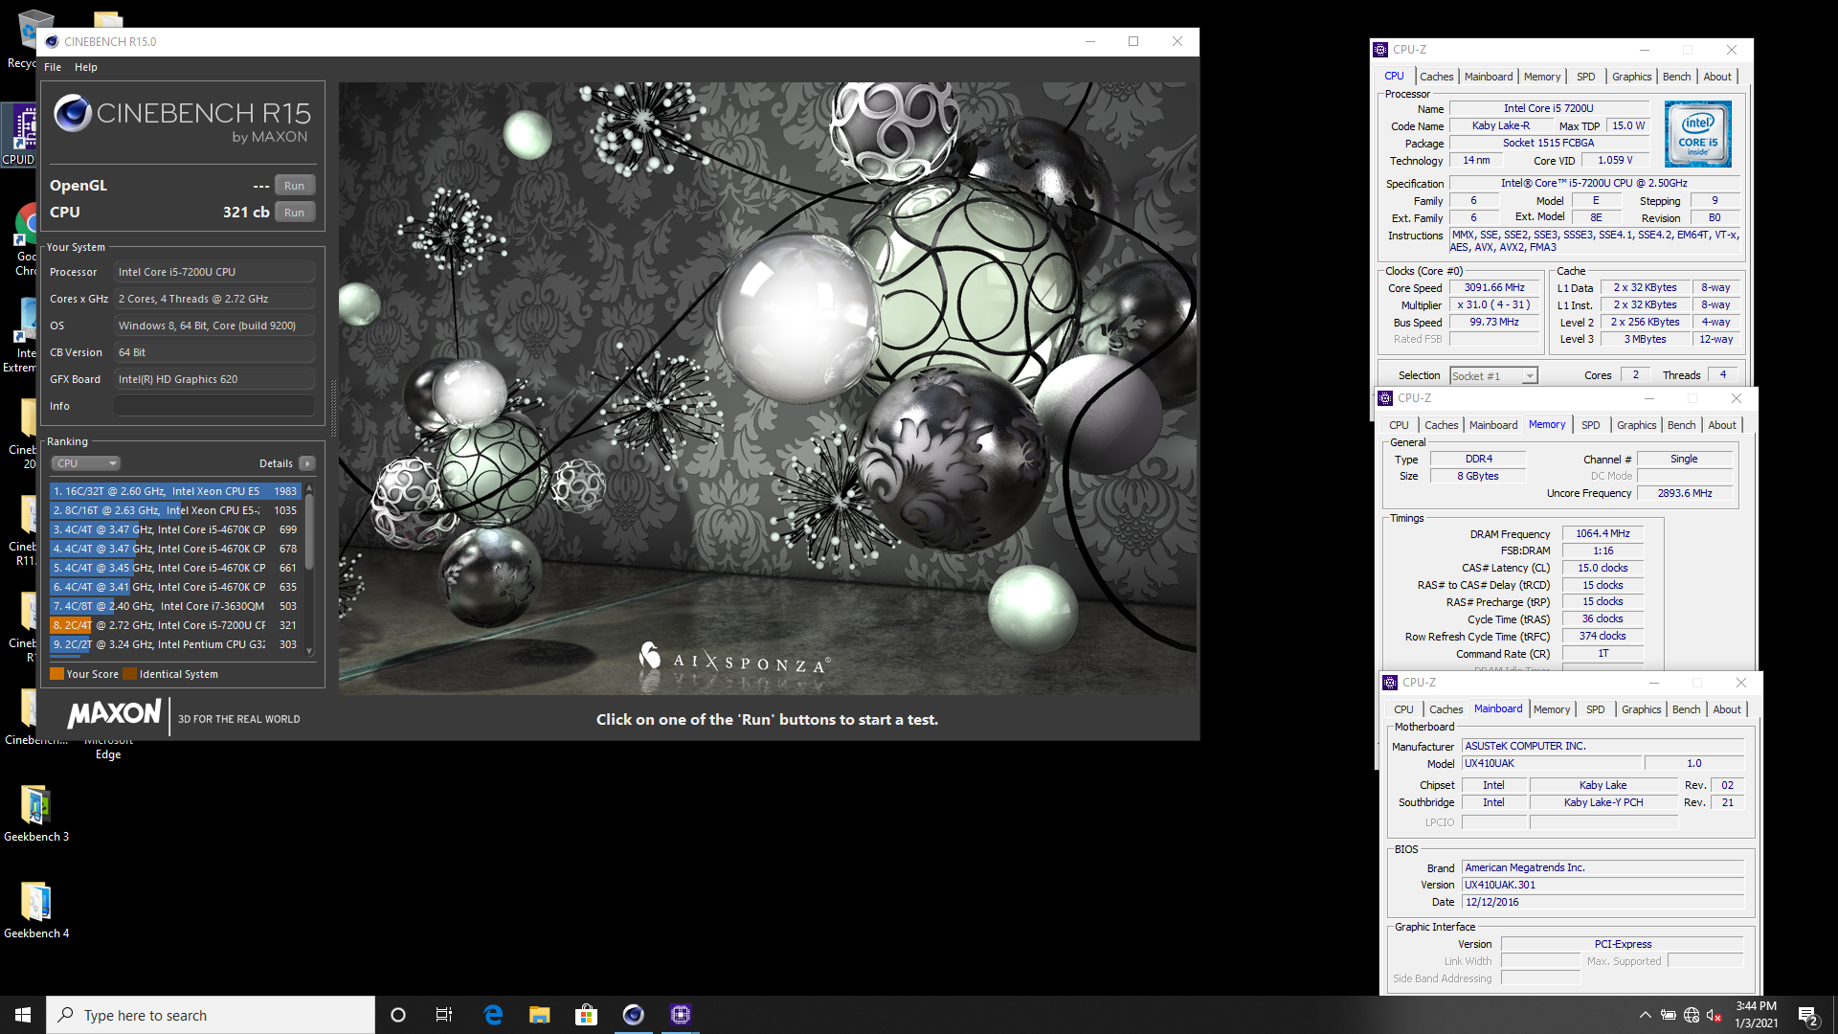Select ranking row 9 Intel Pentium 303
The height and width of the screenshot is (1034, 1838).
pyautogui.click(x=175, y=644)
